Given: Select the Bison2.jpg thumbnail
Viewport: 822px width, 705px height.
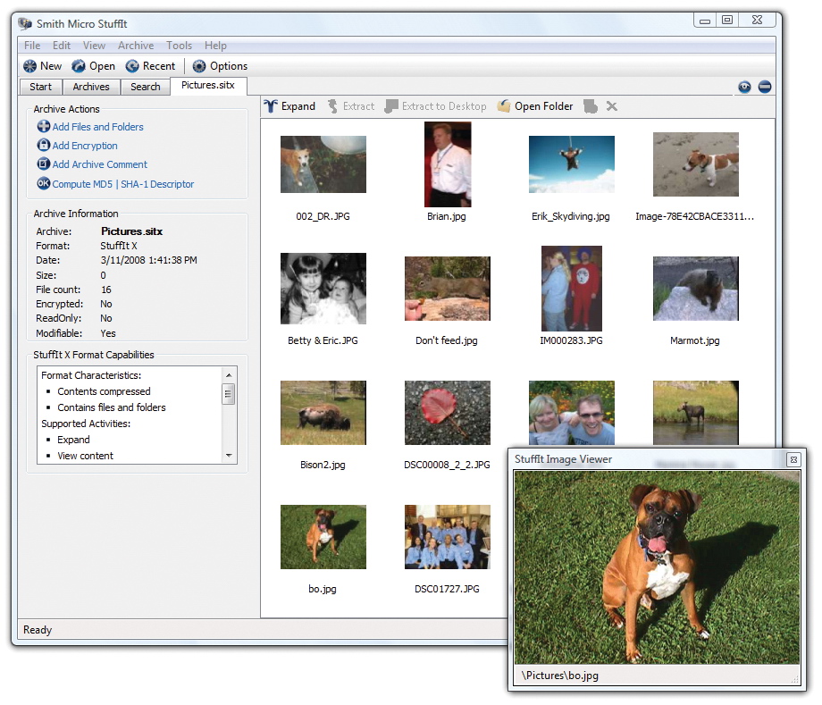Looking at the screenshot, I should 323,413.
